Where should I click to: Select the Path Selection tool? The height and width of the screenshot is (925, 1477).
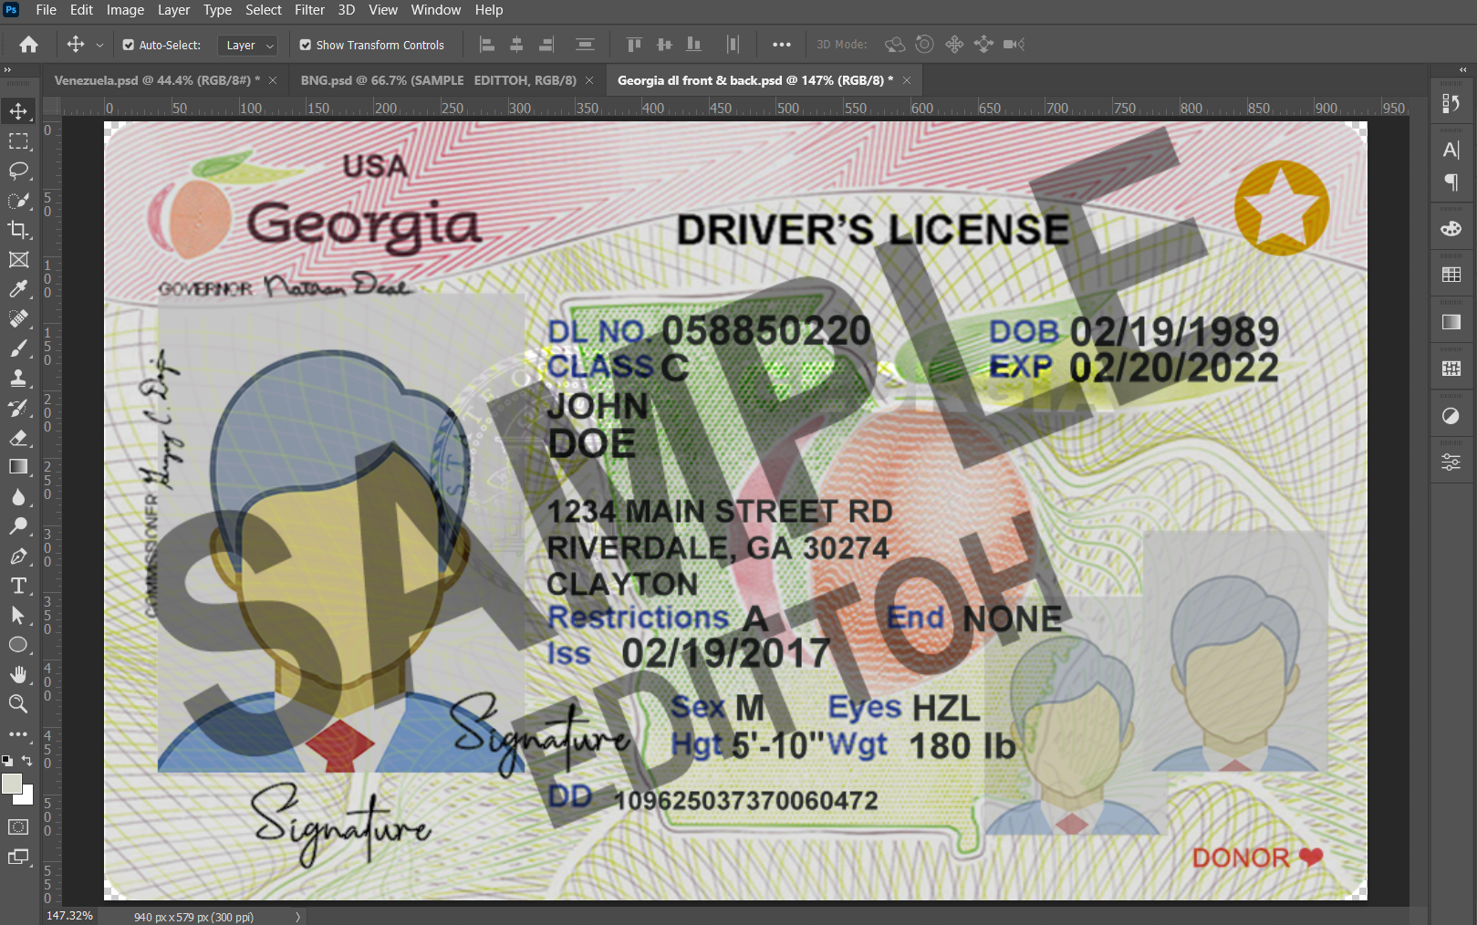pos(18,616)
